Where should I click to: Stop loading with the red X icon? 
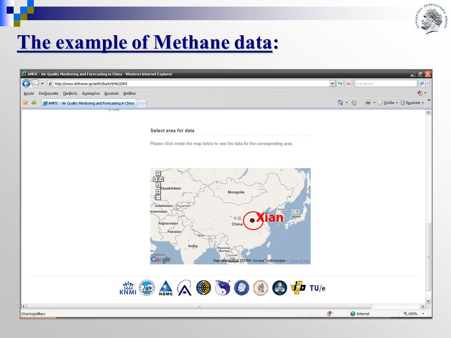pos(348,84)
